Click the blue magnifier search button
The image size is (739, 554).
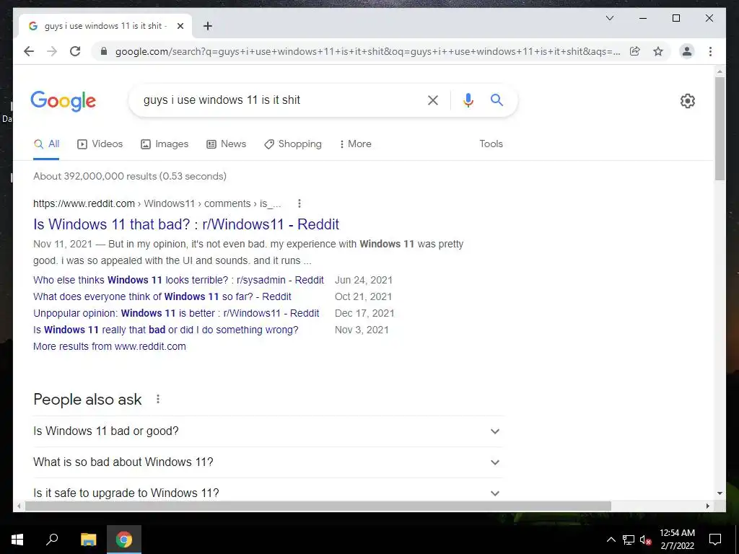tap(497, 100)
